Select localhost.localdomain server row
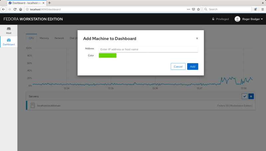Screen dimensions: 266x151 click(141, 106)
